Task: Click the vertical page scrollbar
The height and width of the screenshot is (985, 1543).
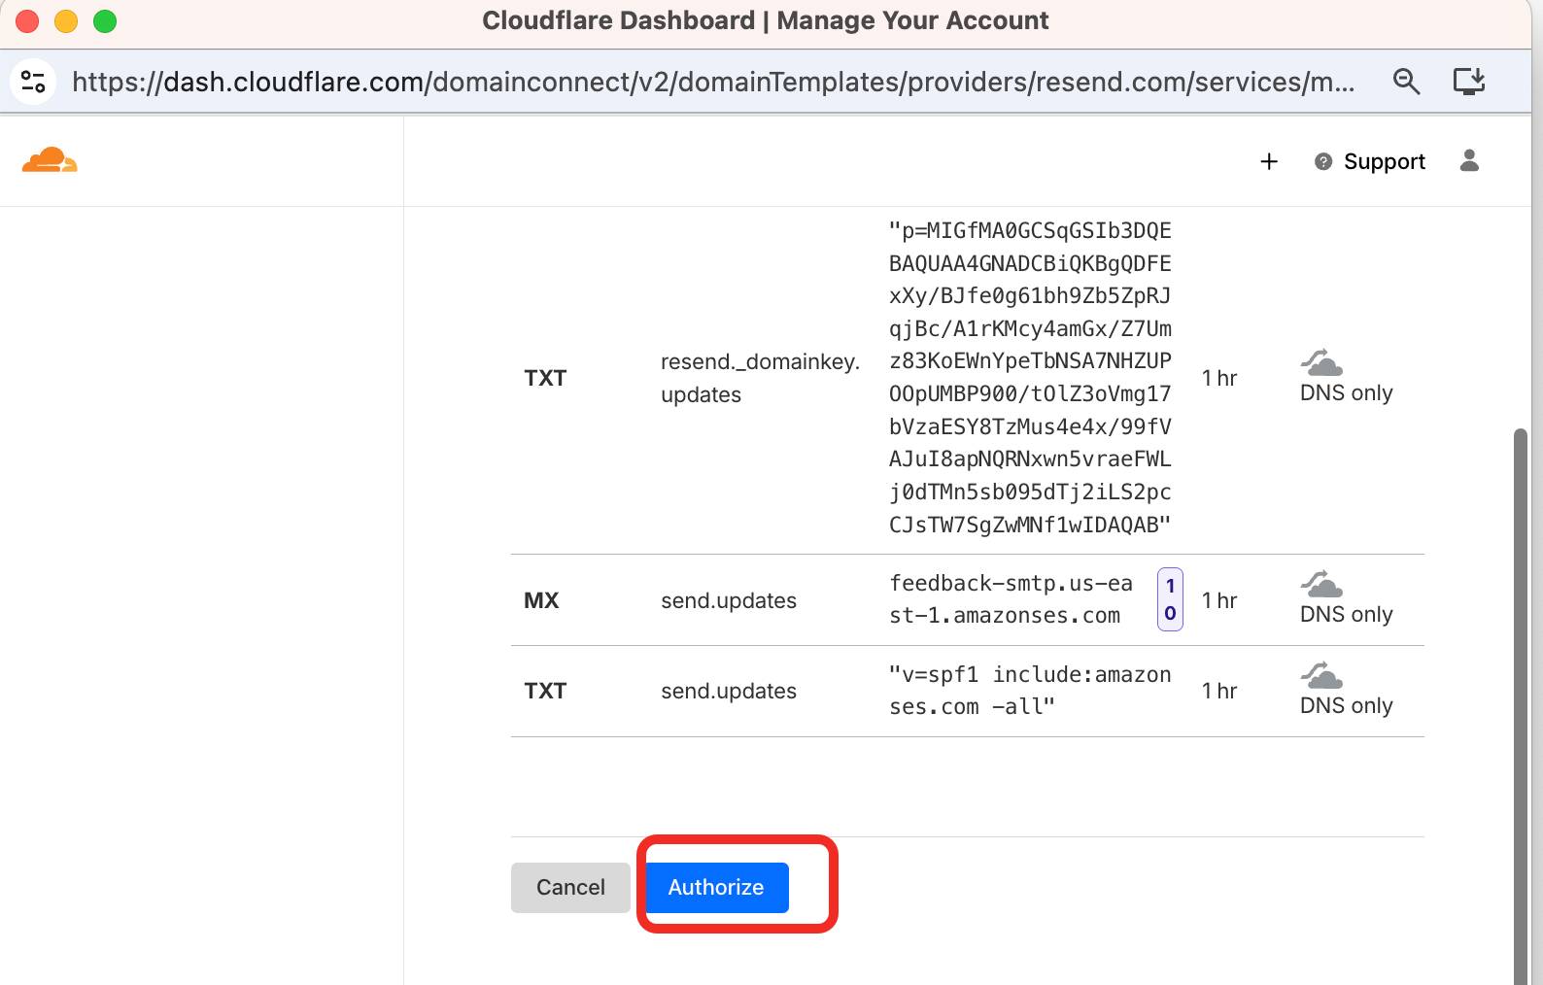Action: [x=1521, y=699]
